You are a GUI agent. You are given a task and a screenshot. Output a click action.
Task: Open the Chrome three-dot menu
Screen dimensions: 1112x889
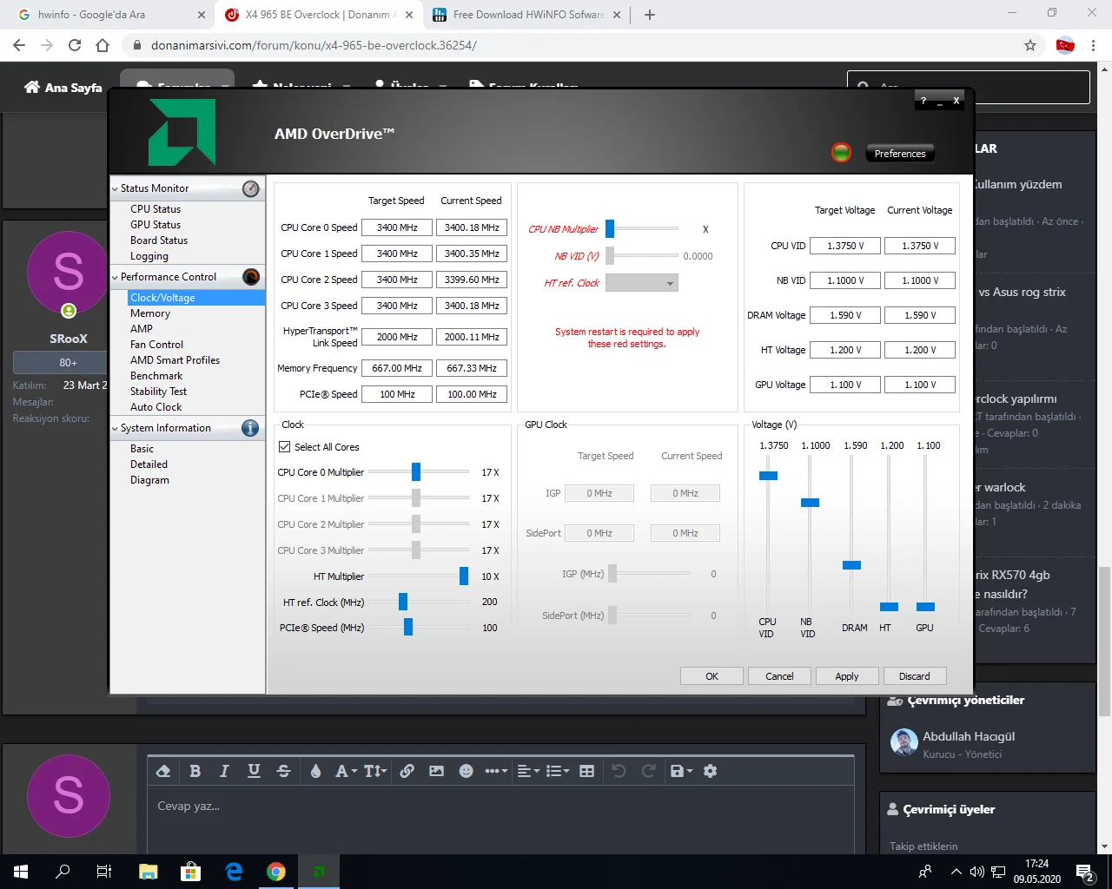point(1094,45)
